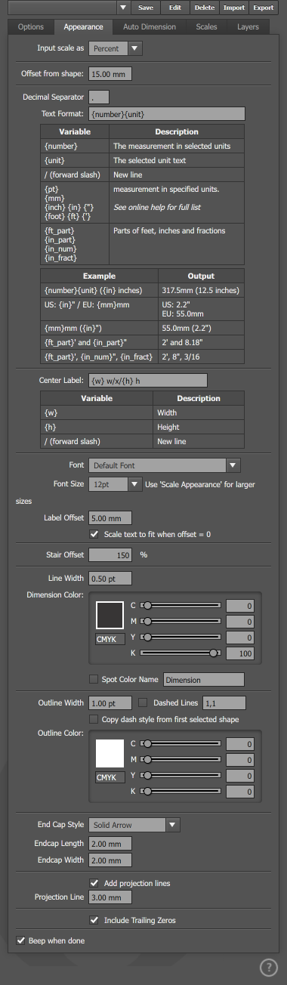Viewport: 287px width, 985px height.
Task: Click the Dashed Lines pattern field
Action: click(x=224, y=702)
